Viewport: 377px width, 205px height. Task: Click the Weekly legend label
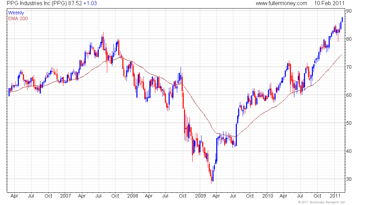[16, 13]
